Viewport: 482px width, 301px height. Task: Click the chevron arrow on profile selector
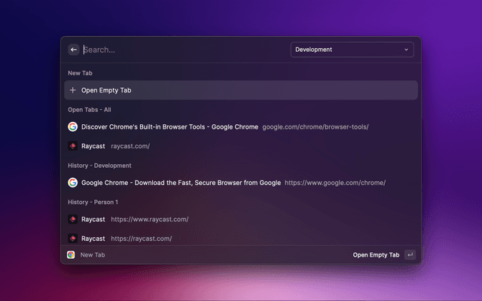click(407, 50)
